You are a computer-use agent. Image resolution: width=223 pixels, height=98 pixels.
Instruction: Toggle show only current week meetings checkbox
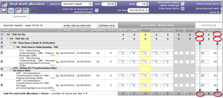(183, 4)
